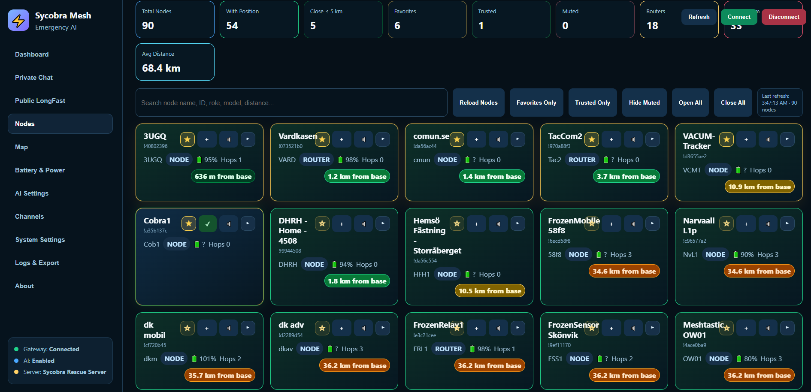Expand the FrozenSensor Skönvik card
Screen dimensions: 811x392
[x=652, y=328]
